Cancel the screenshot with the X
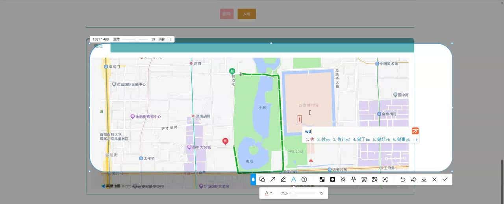 tap(434, 179)
